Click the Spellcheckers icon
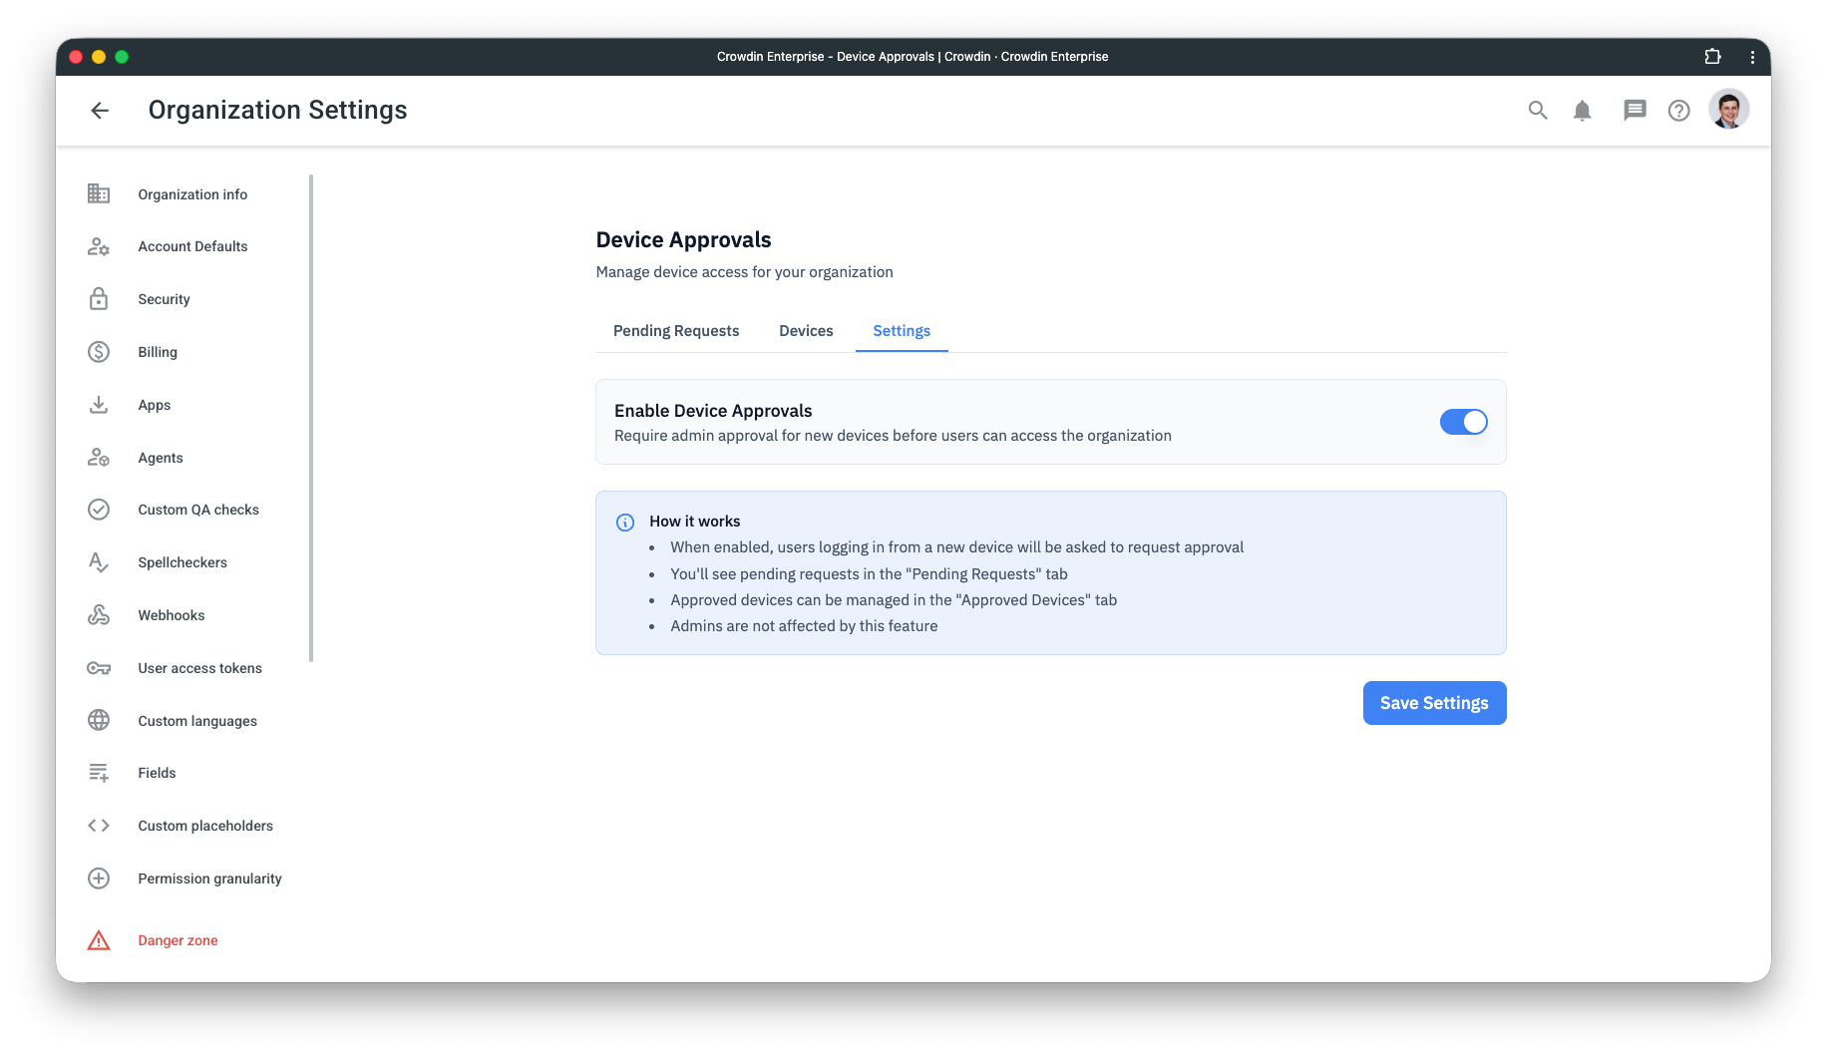The height and width of the screenshot is (1056, 1827). [x=99, y=562]
